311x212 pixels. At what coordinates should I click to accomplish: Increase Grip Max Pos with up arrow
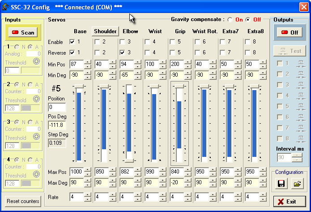pyautogui.click(x=187, y=169)
